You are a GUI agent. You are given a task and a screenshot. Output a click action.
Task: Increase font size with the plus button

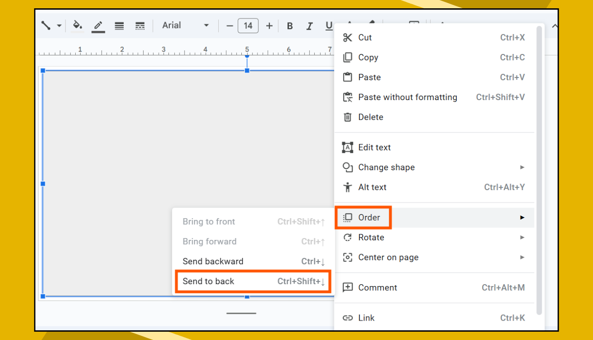[269, 25]
